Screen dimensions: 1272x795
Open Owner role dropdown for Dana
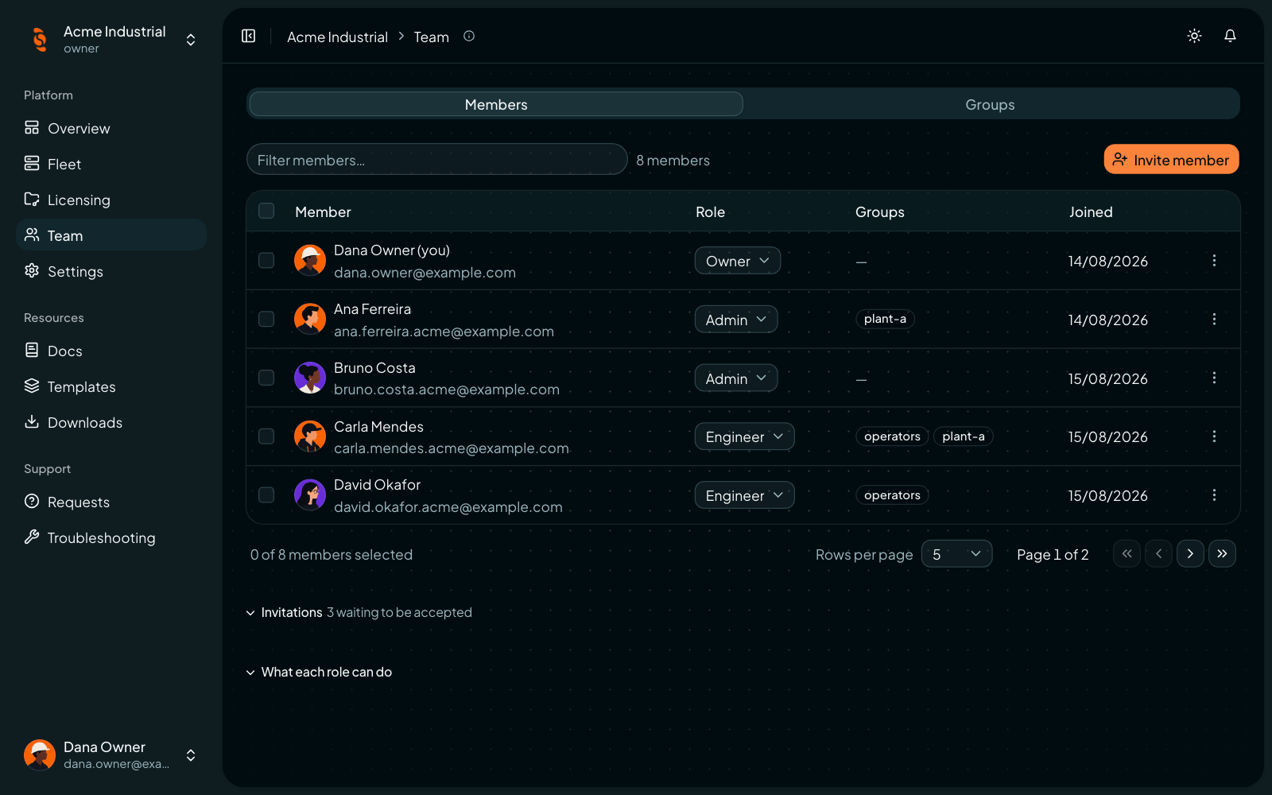click(738, 261)
